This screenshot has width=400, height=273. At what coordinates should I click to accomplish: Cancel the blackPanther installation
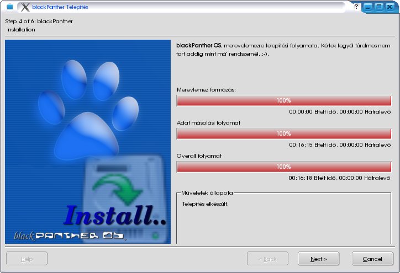(x=372, y=259)
